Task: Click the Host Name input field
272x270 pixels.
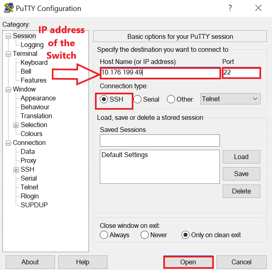Action: pyautogui.click(x=160, y=73)
